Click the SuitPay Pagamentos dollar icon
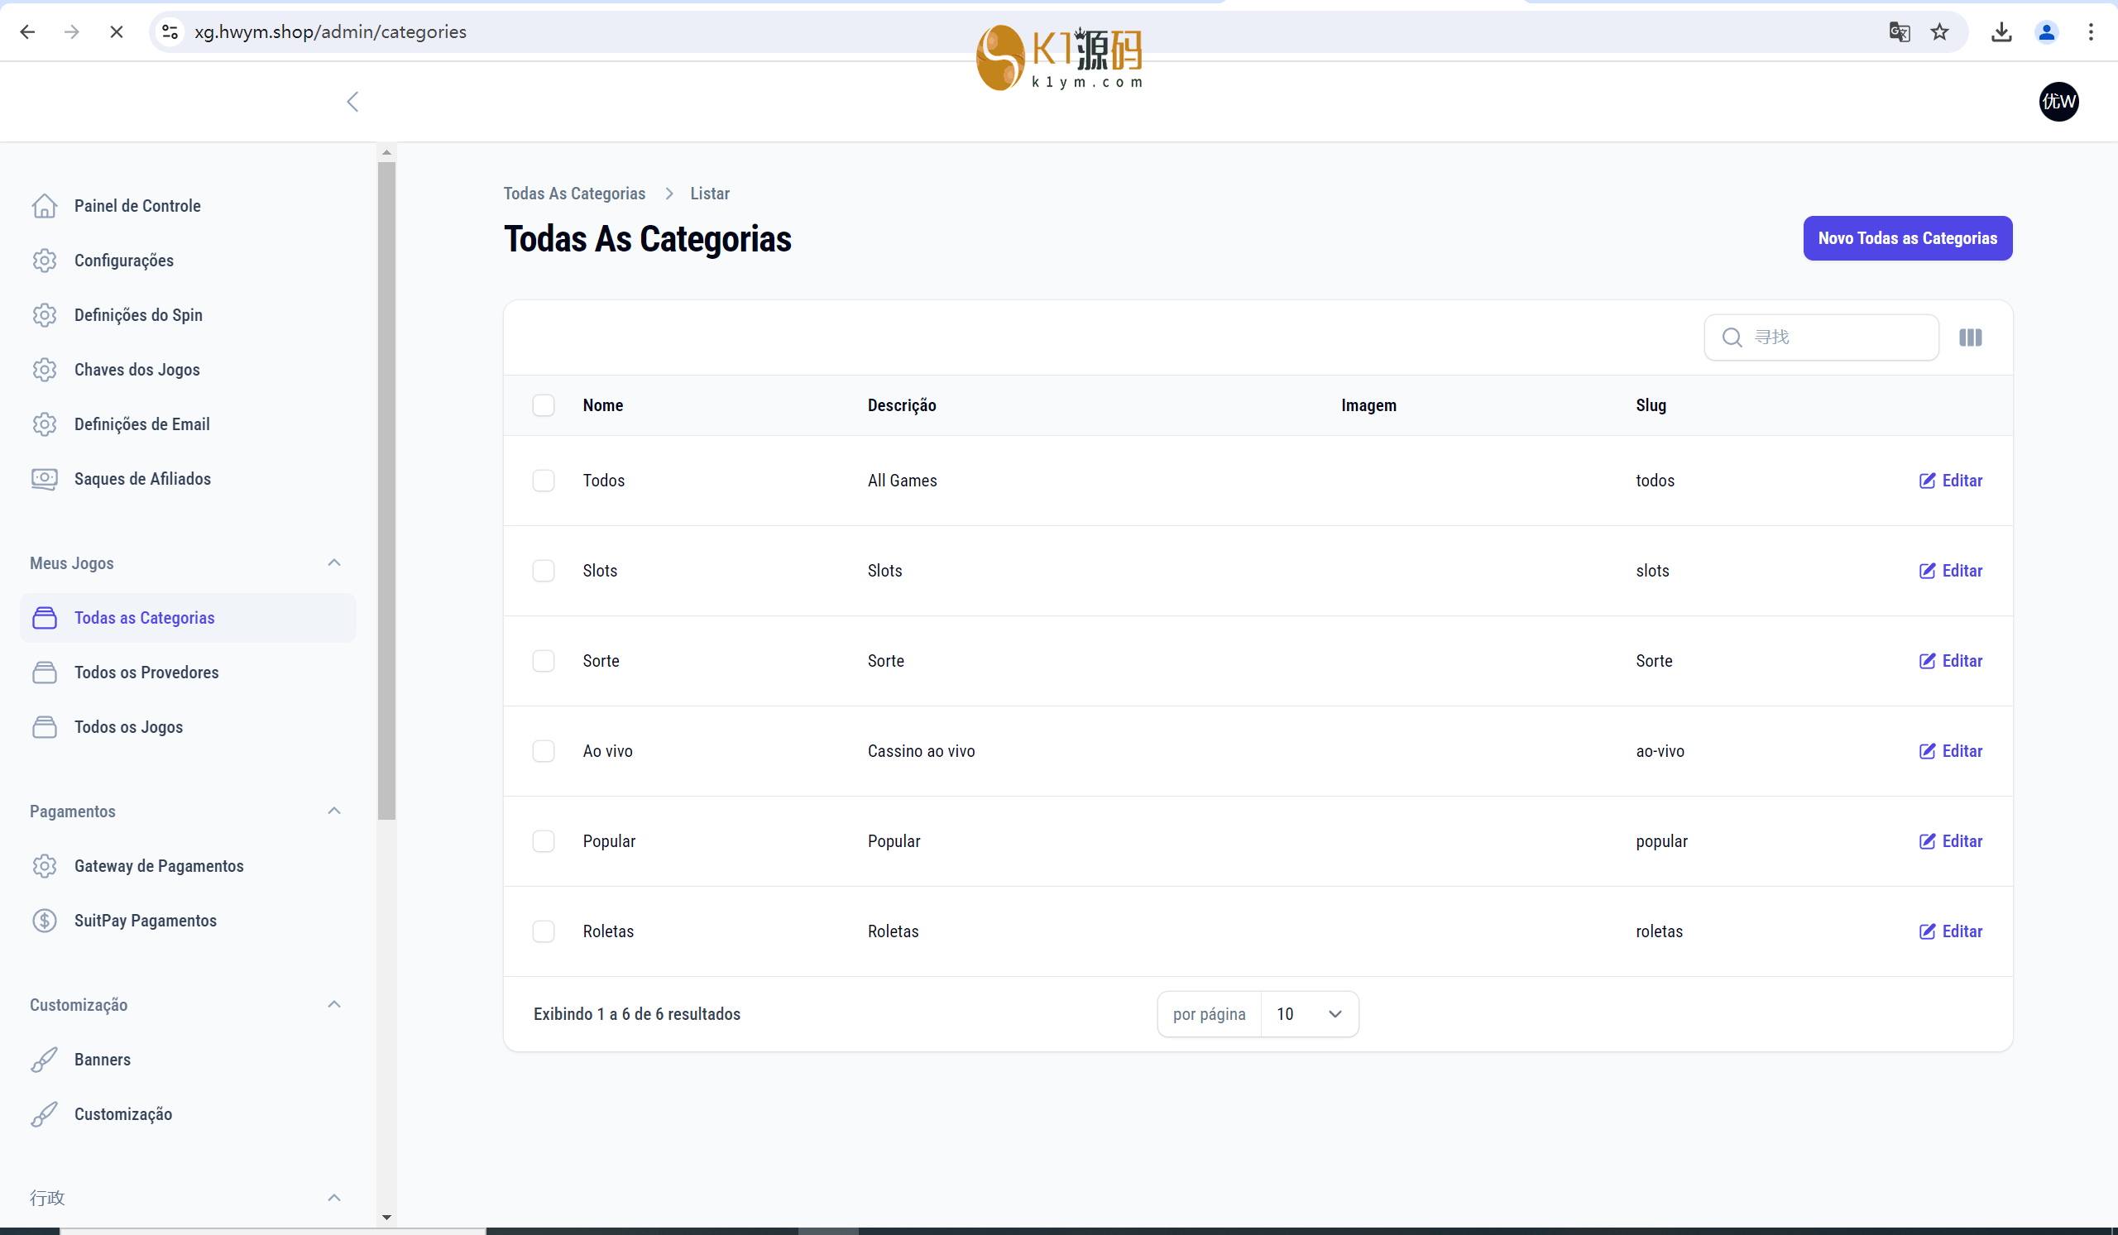2118x1235 pixels. tap(45, 921)
